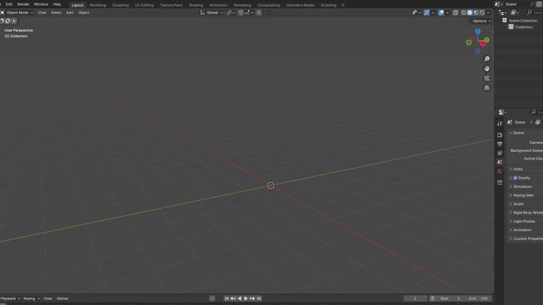The width and height of the screenshot is (543, 305).
Task: Open the Collection properties tab
Action: [500, 183]
